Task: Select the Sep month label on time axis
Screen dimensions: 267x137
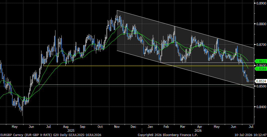Action: (x=83, y=127)
